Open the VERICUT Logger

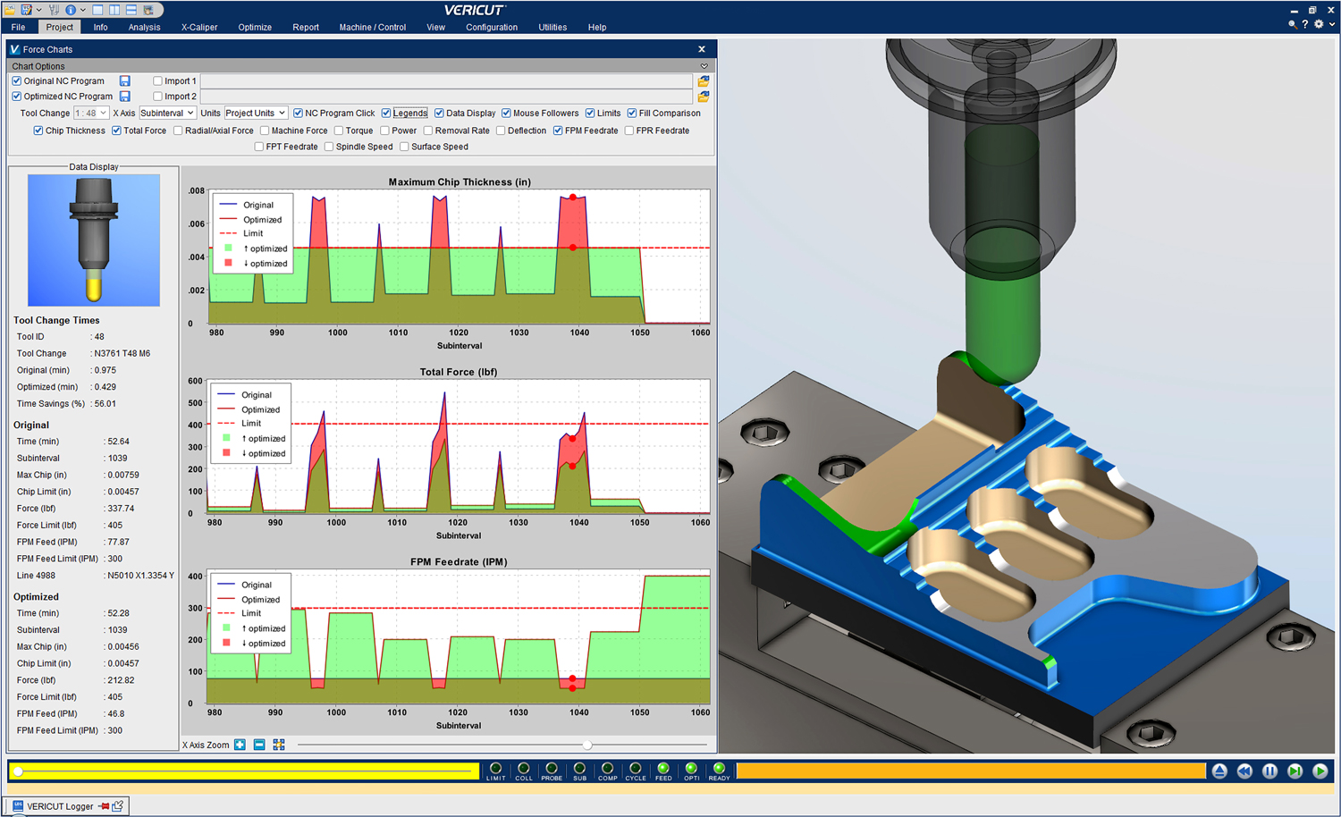pyautogui.click(x=61, y=805)
